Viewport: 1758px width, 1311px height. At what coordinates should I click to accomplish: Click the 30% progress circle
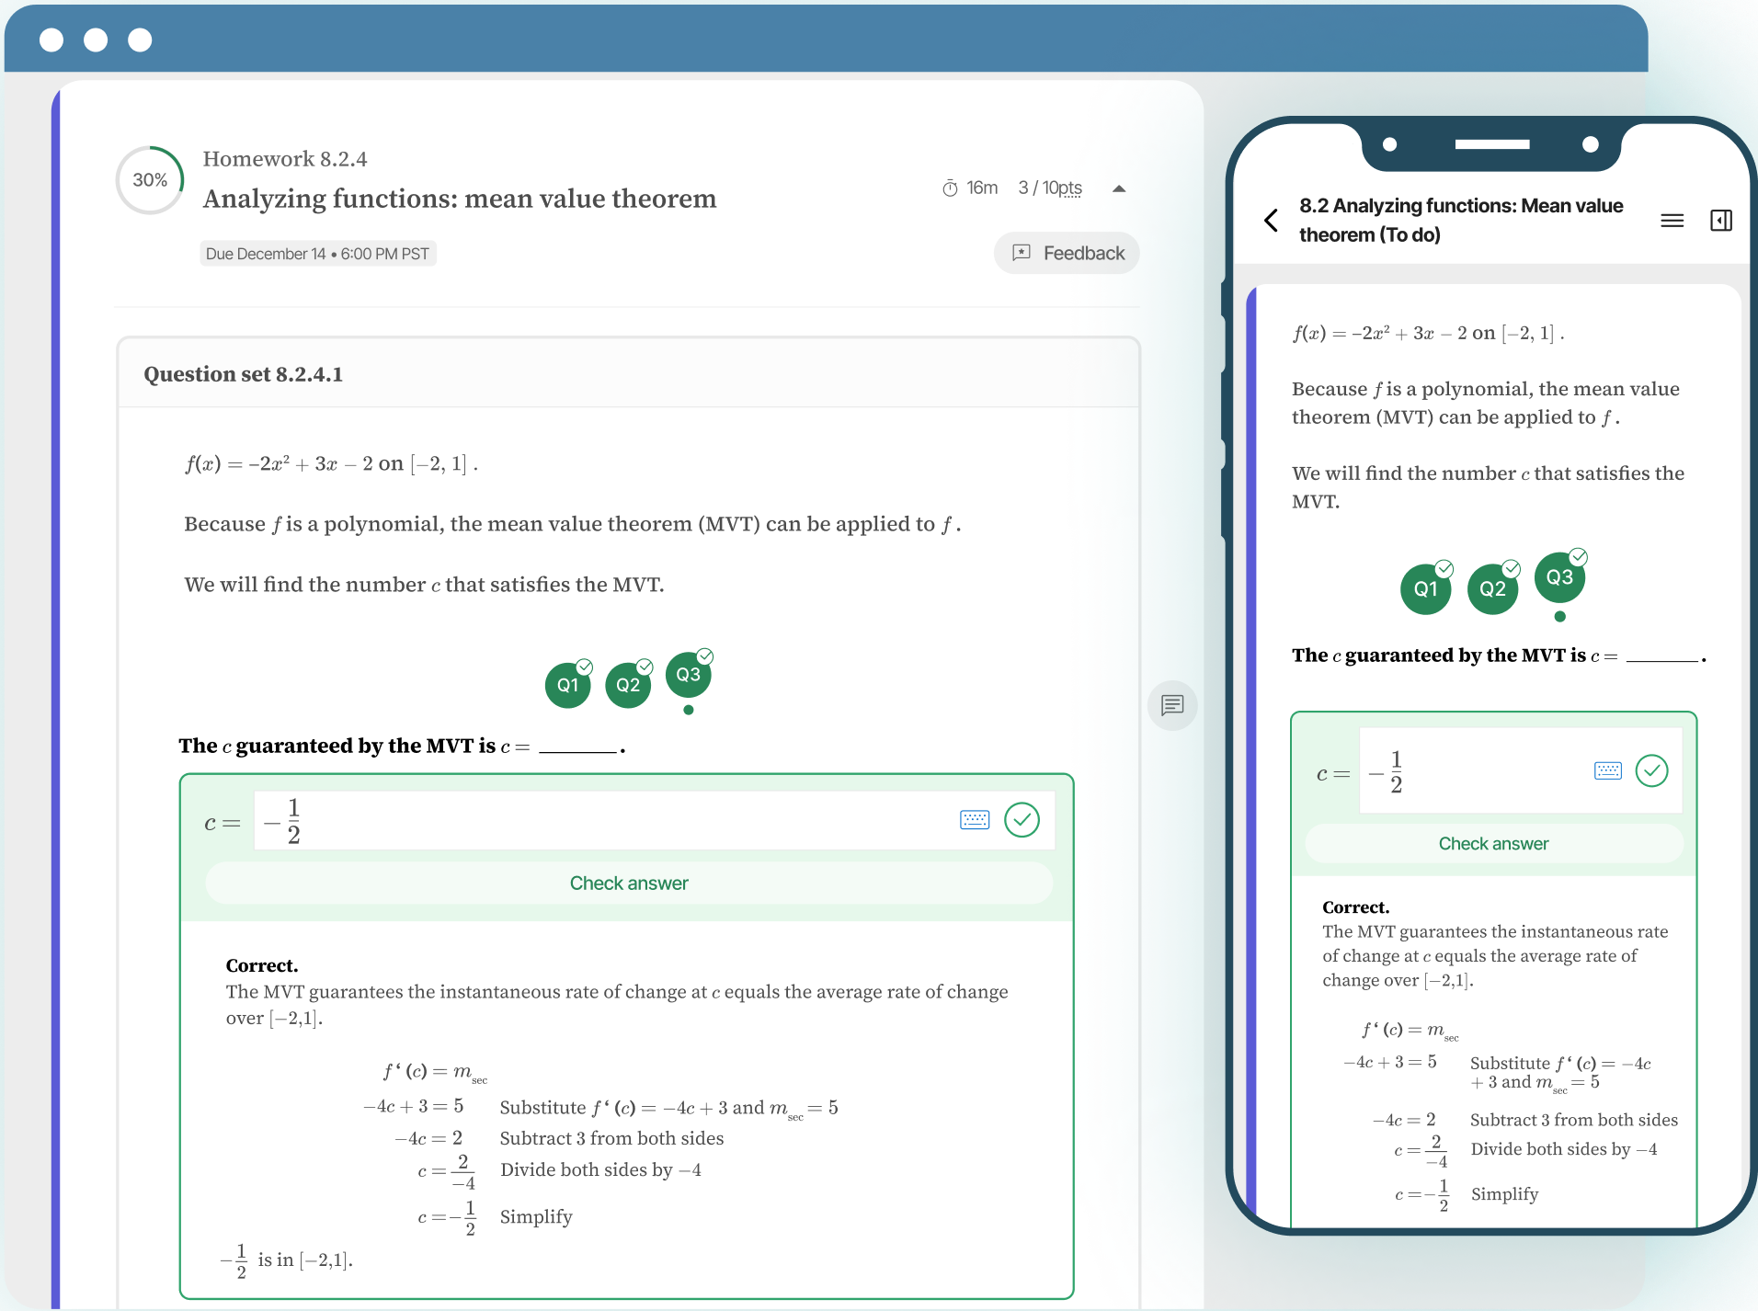(x=150, y=180)
